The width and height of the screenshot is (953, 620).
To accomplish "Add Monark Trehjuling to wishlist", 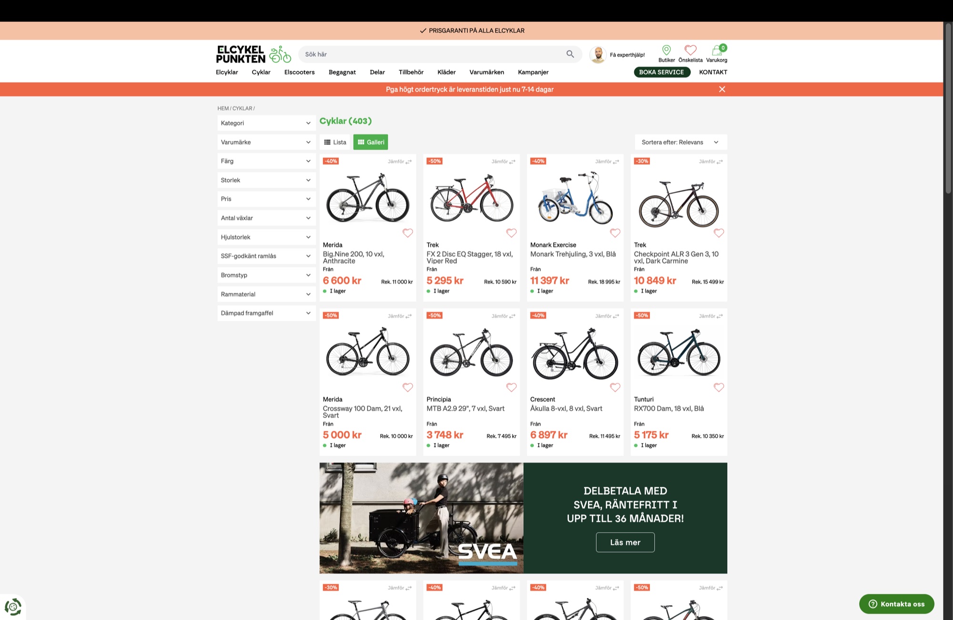I will (x=615, y=233).
